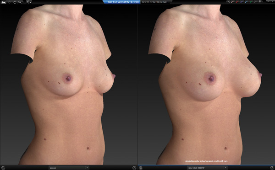Open the preop model dropdown

tap(69, 168)
